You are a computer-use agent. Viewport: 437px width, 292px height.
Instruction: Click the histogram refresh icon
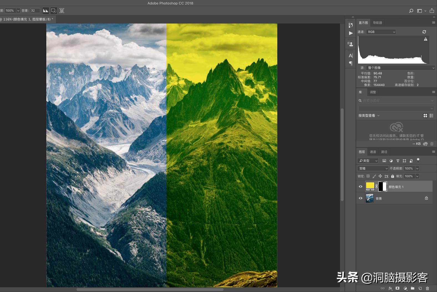424,32
